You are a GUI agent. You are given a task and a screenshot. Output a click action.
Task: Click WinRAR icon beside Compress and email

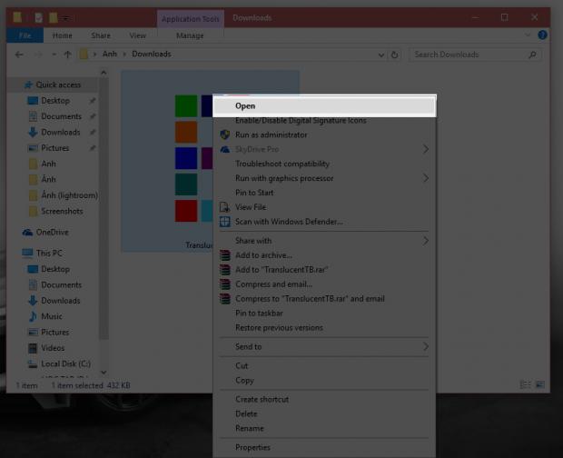(225, 284)
